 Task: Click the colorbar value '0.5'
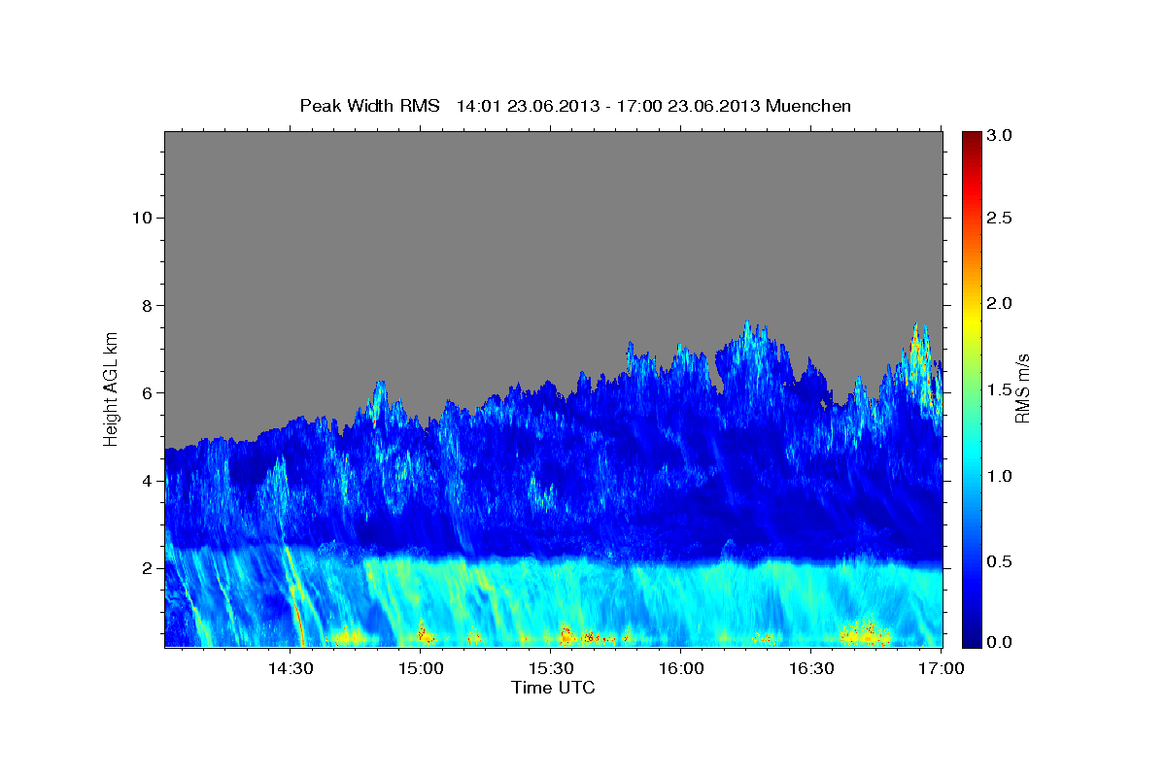coord(1000,561)
